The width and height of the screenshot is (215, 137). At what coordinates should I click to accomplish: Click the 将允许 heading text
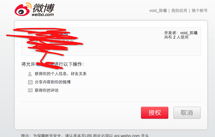point(28,64)
